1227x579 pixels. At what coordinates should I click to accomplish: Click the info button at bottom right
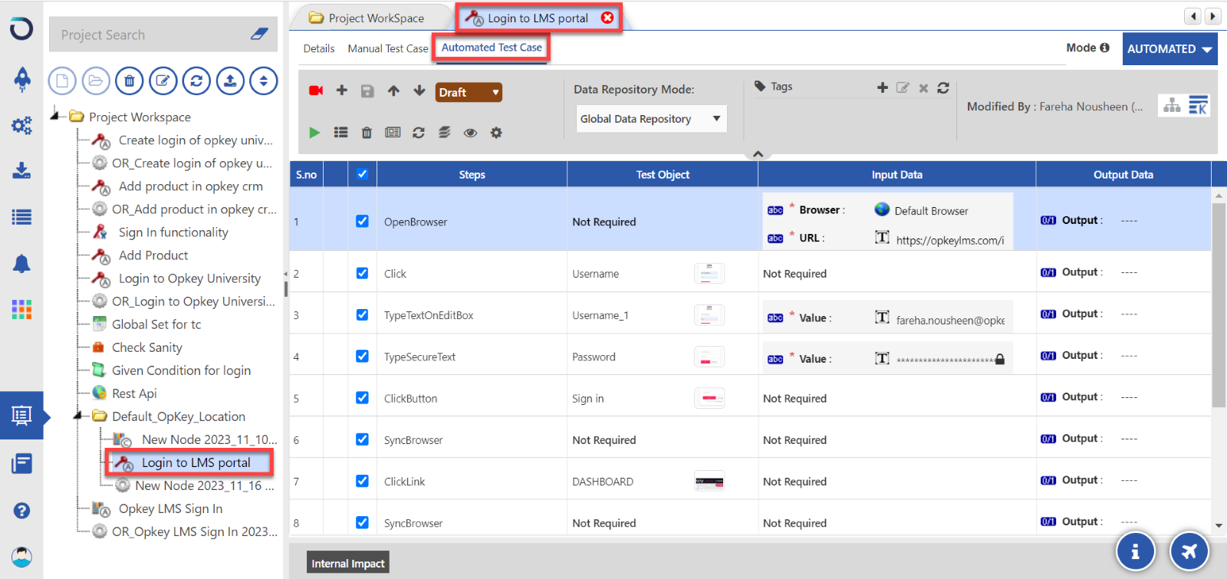point(1136,551)
